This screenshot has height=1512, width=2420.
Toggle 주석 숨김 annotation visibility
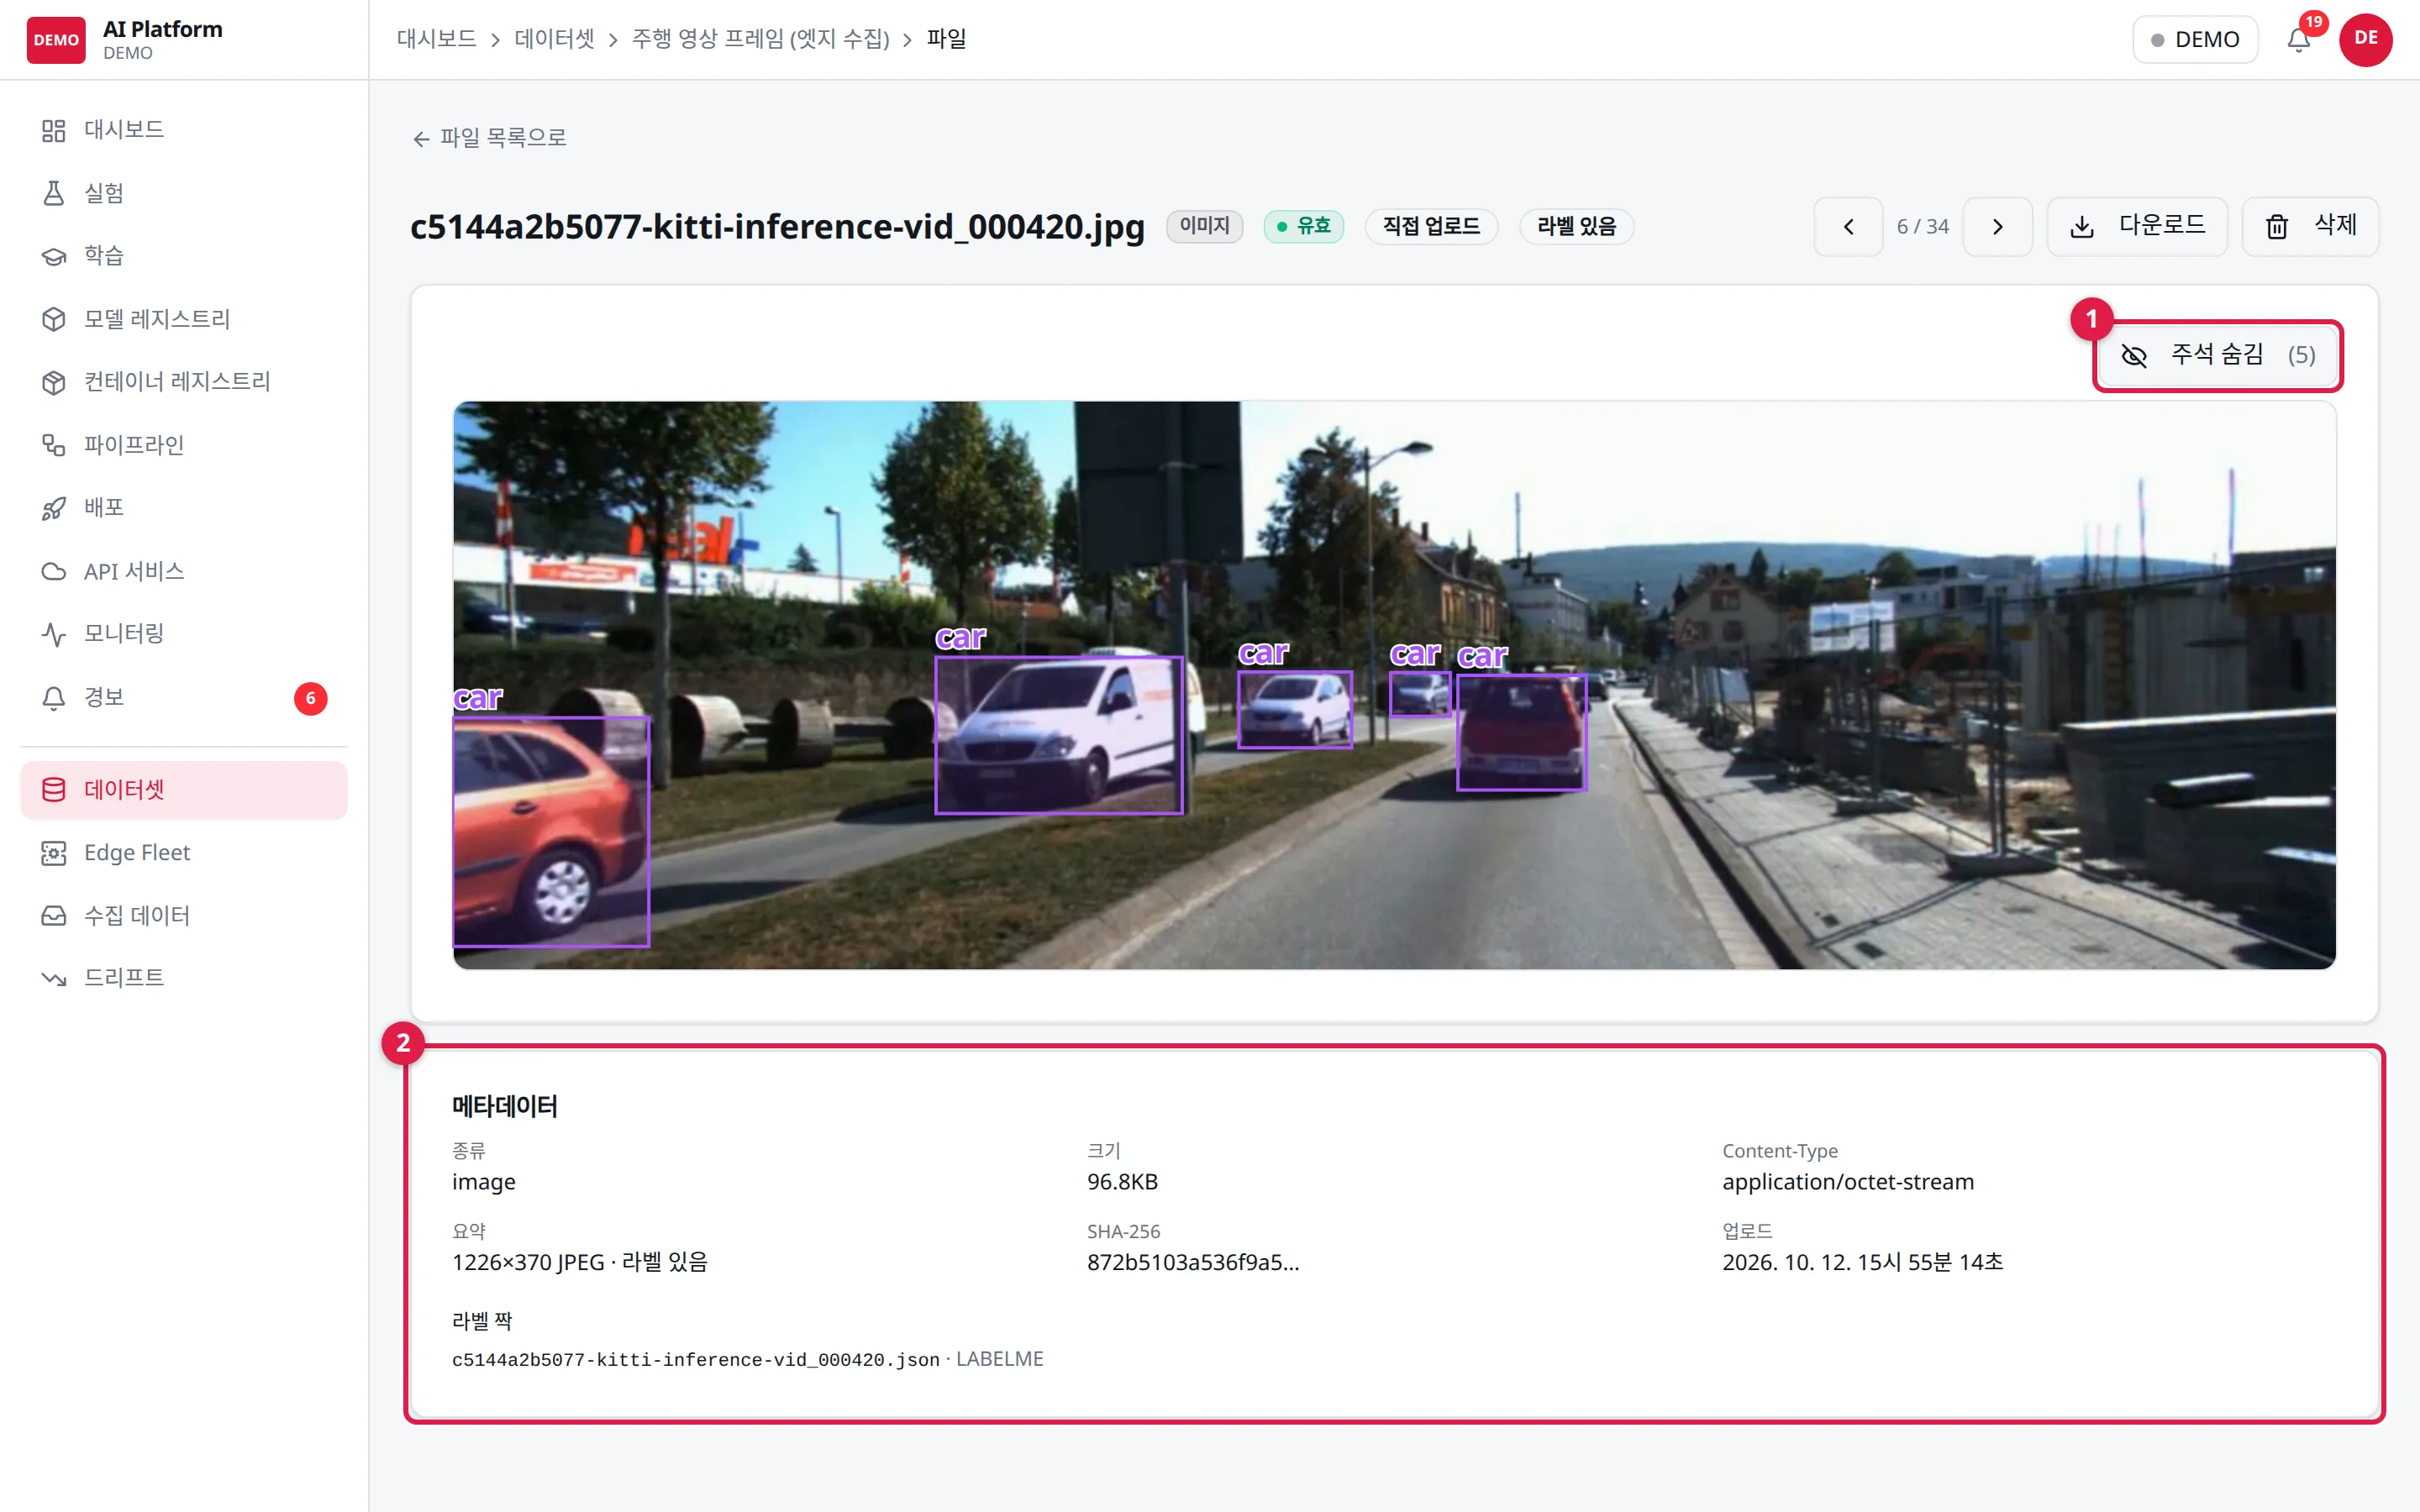pyautogui.click(x=2218, y=355)
